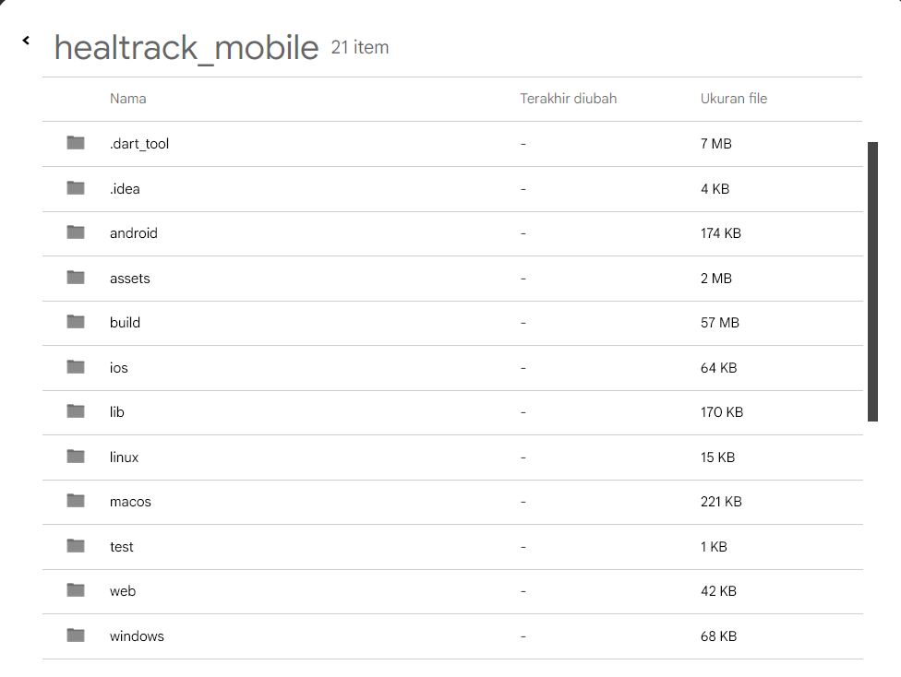The width and height of the screenshot is (901, 677).
Task: Sort by Terakhir diubah column header
Action: pyautogui.click(x=568, y=99)
